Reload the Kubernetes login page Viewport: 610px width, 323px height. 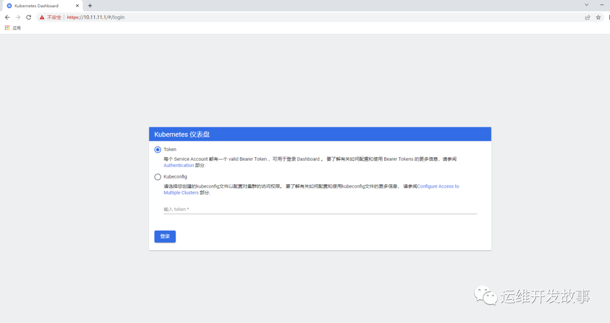pos(29,17)
